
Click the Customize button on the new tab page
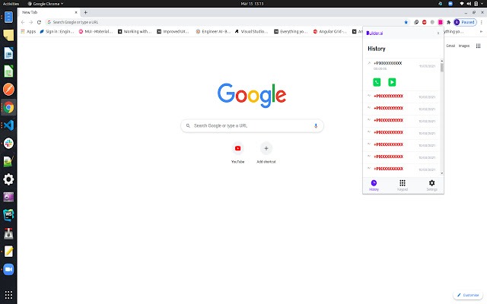468,295
